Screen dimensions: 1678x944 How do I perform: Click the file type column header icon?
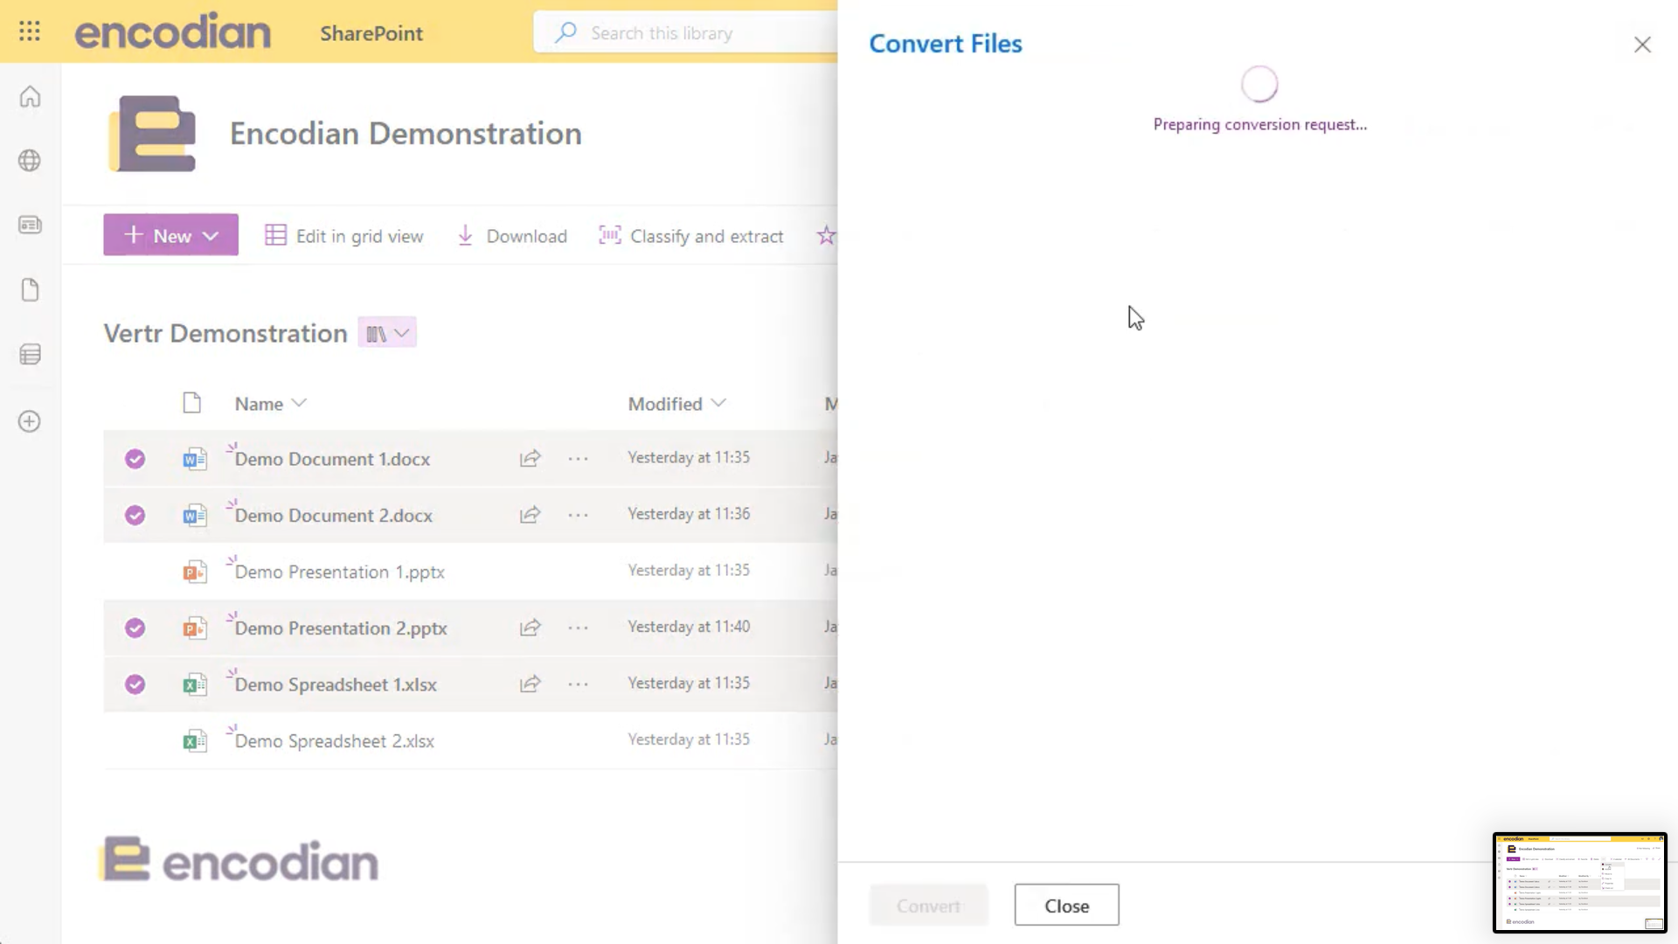(x=192, y=403)
